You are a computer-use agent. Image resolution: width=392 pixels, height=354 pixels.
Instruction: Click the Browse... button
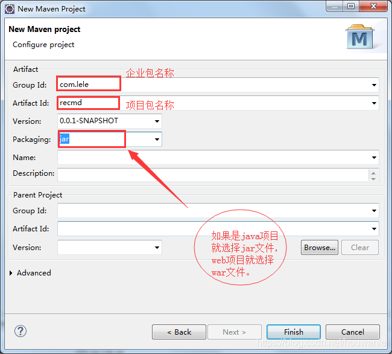pyautogui.click(x=320, y=247)
